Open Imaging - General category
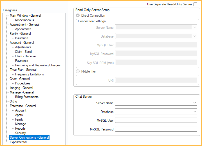 [x=21, y=88]
